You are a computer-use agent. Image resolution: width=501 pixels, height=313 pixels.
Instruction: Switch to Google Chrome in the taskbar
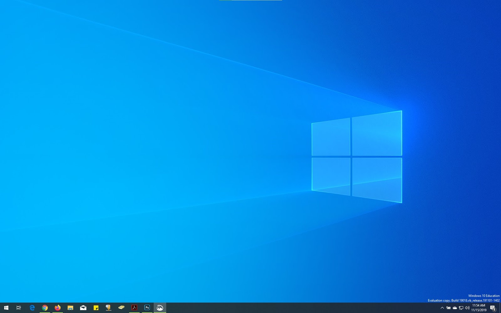point(45,308)
